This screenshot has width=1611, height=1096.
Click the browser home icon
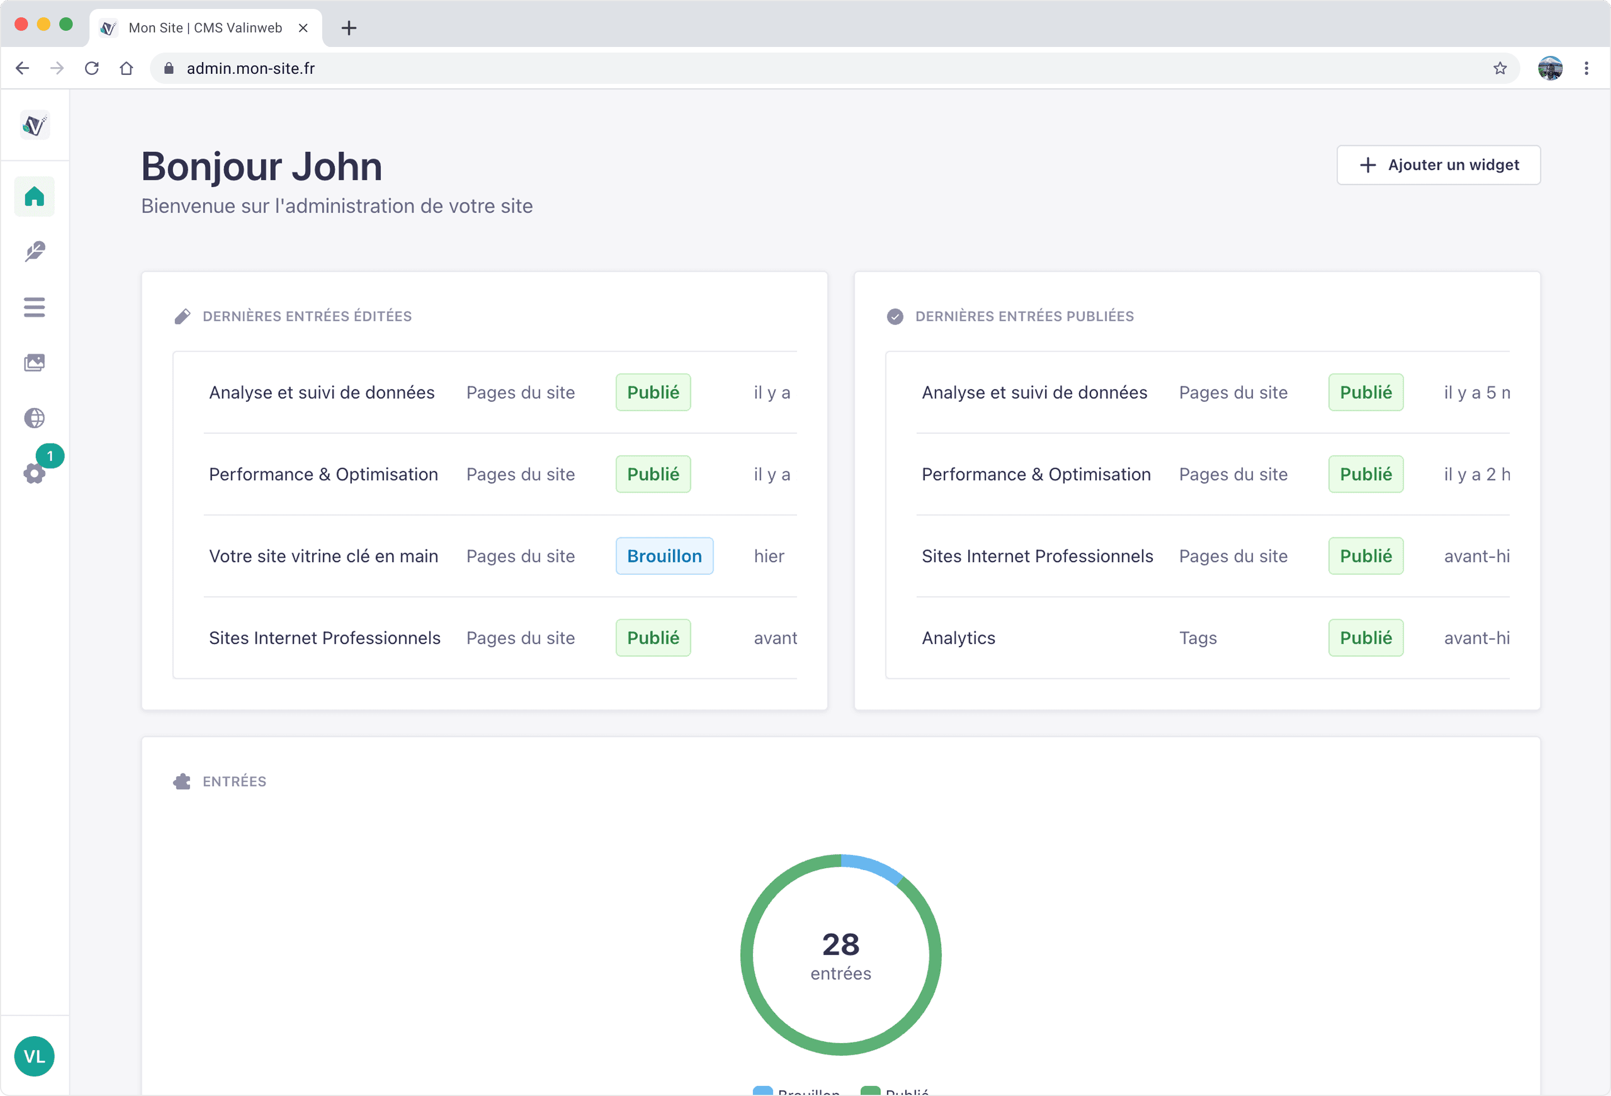pos(126,68)
